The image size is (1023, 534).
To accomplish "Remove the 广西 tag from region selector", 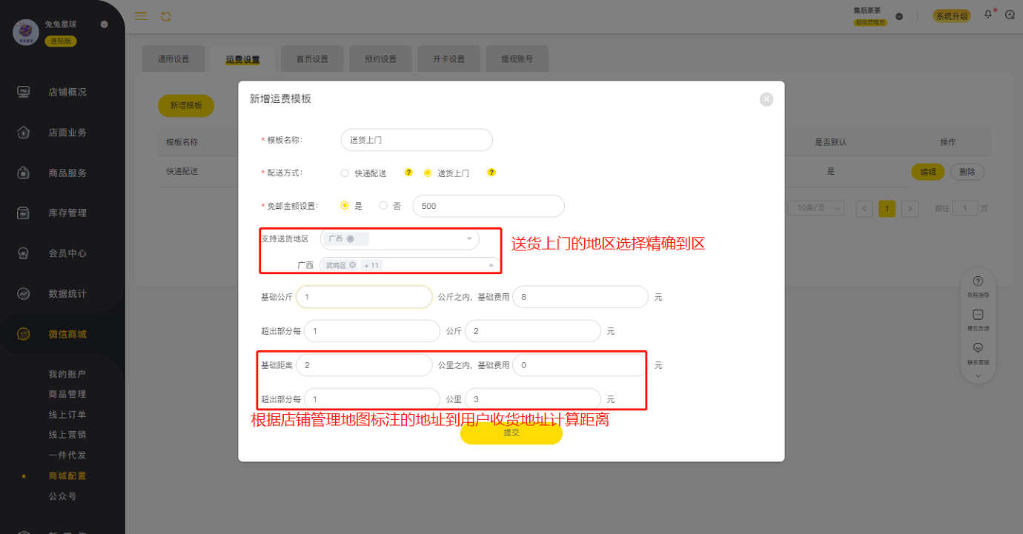I will tap(350, 238).
